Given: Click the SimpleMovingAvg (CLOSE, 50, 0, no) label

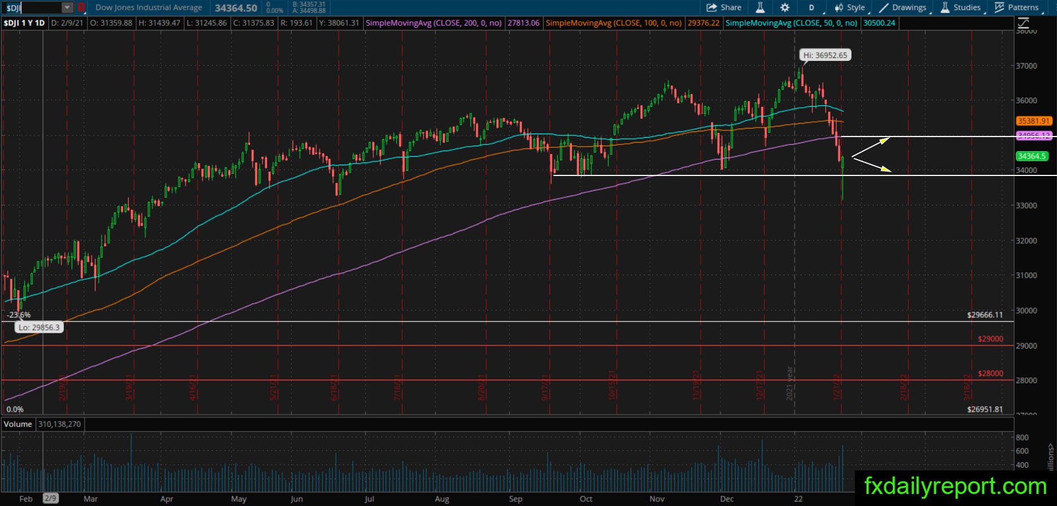Looking at the screenshot, I should (792, 23).
